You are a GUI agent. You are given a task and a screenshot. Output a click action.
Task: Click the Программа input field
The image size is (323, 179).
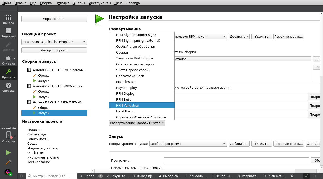[236, 160]
